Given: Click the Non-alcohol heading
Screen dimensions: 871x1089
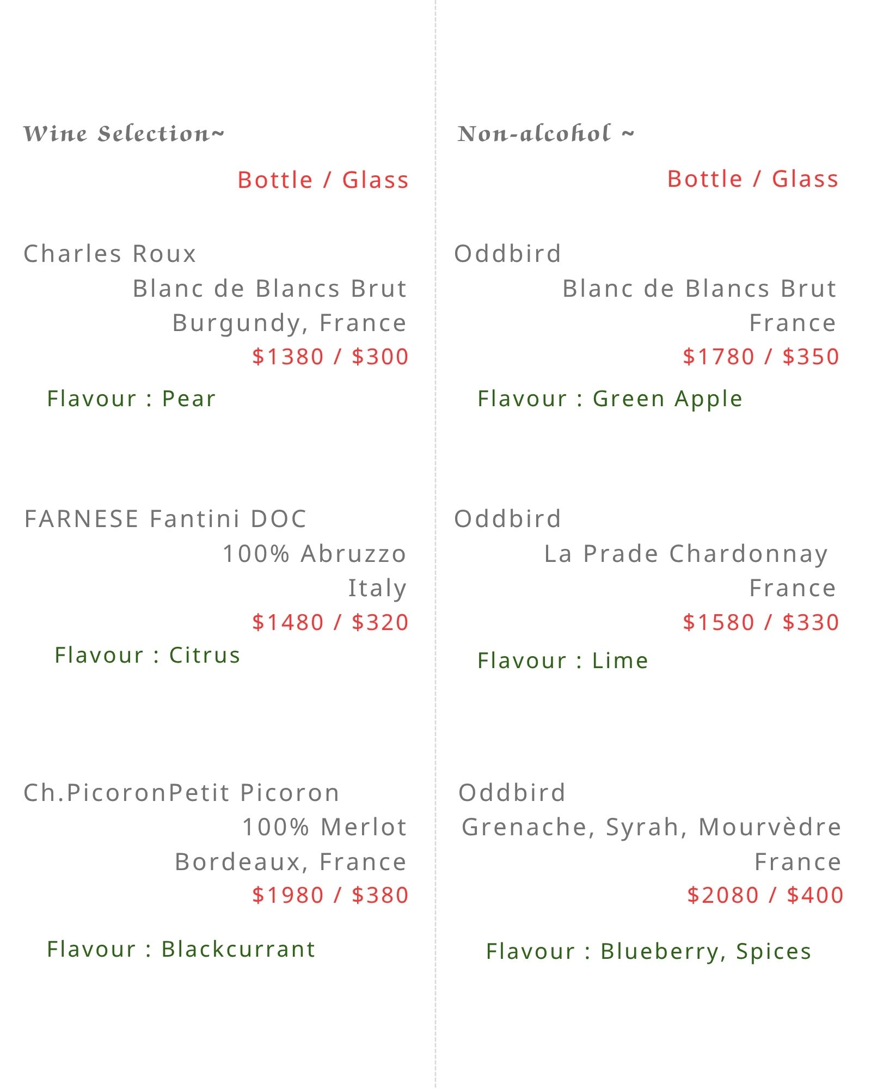Looking at the screenshot, I should pyautogui.click(x=545, y=134).
